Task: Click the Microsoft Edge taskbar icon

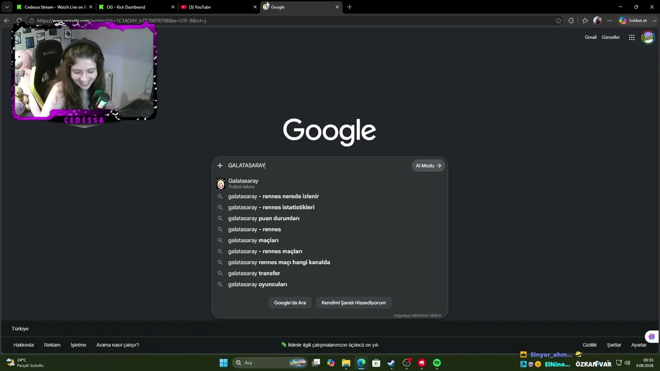Action: (x=361, y=363)
